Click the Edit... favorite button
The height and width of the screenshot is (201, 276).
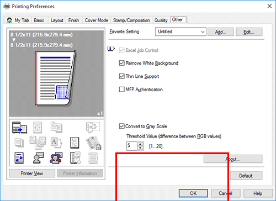tap(249, 32)
